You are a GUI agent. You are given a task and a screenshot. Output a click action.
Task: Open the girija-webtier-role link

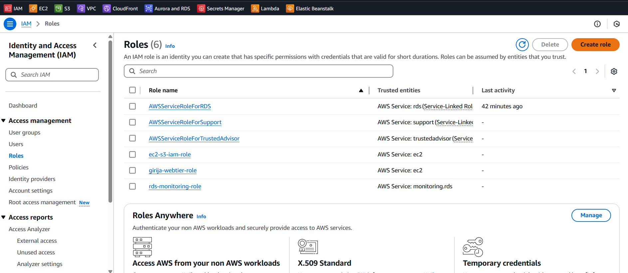point(173,170)
